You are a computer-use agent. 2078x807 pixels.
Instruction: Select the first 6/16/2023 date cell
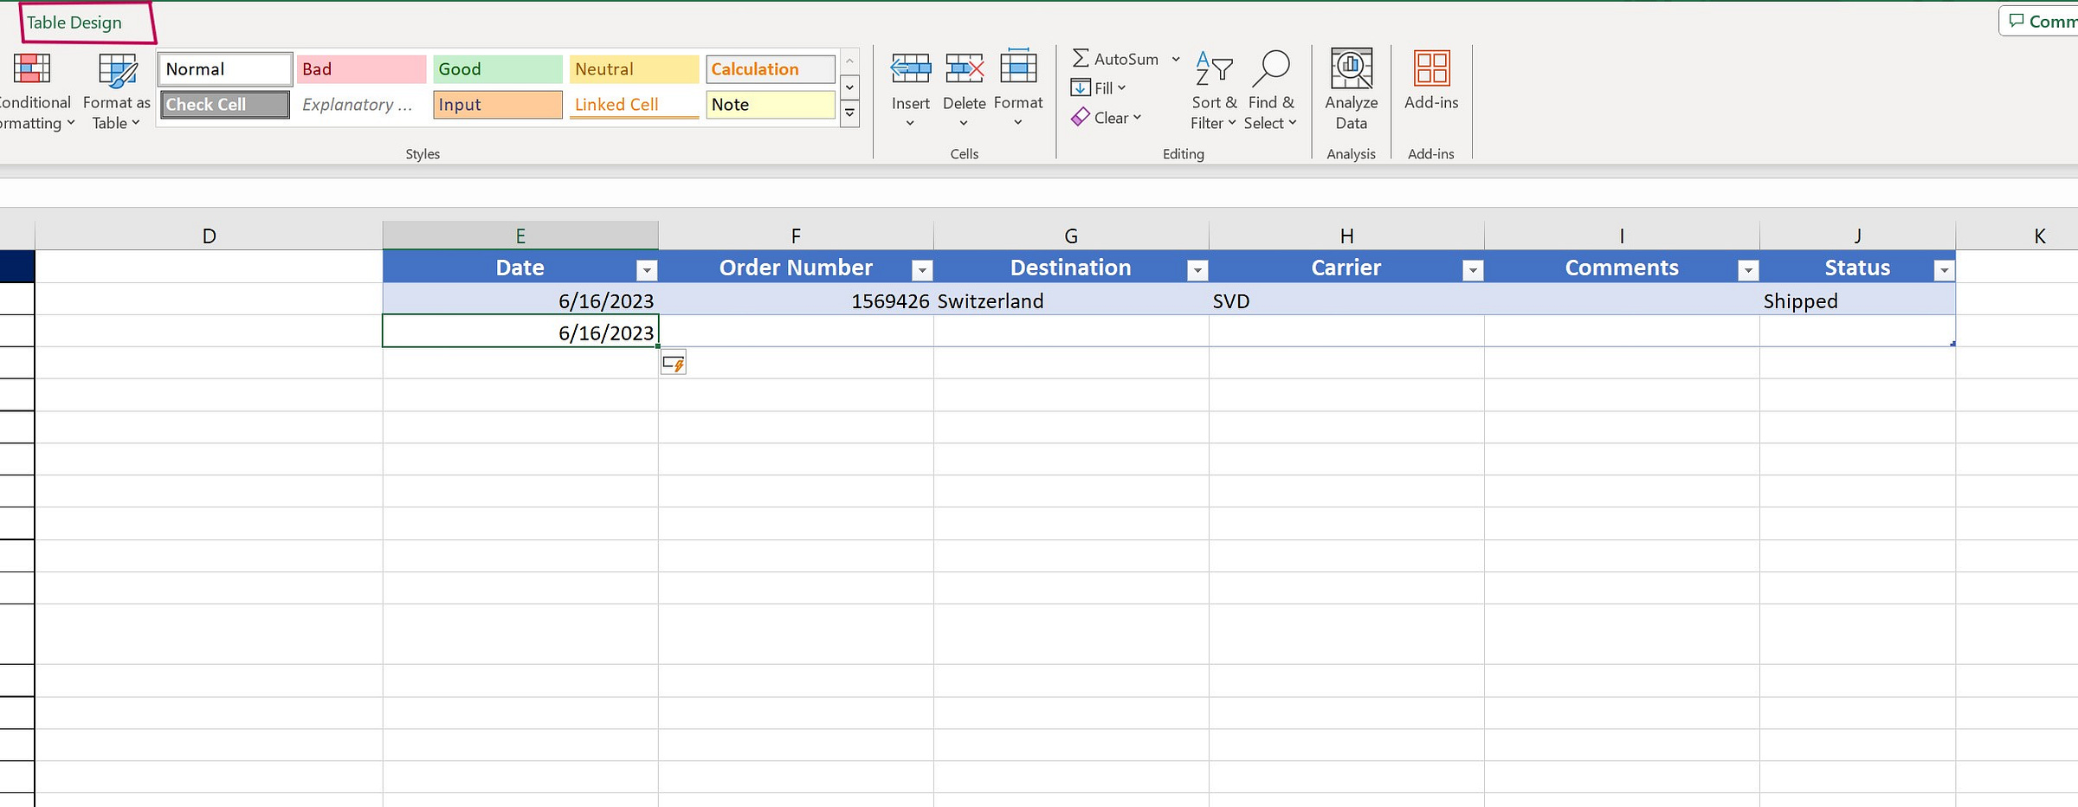pos(520,300)
